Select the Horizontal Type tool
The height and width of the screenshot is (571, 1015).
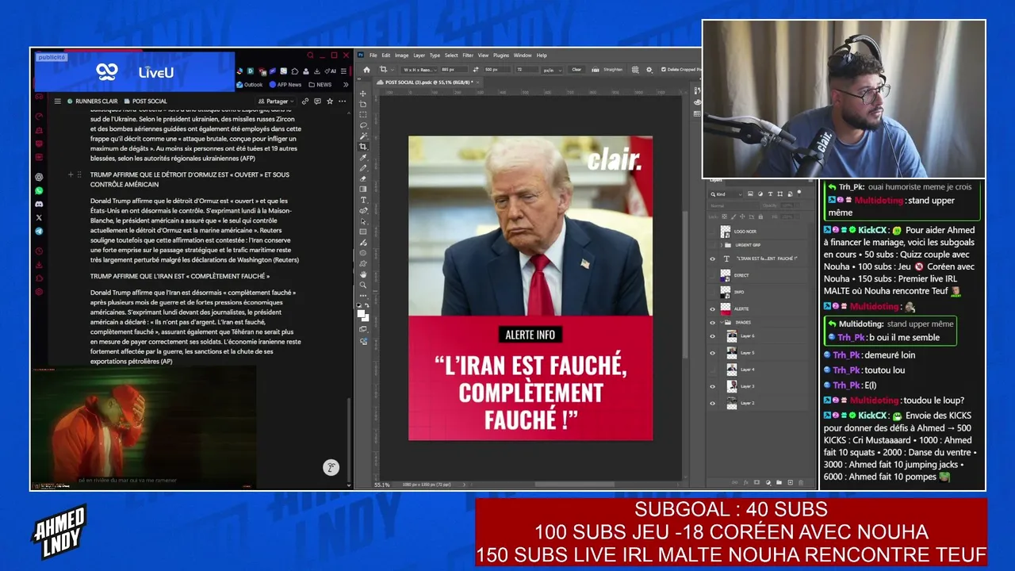coord(363,200)
